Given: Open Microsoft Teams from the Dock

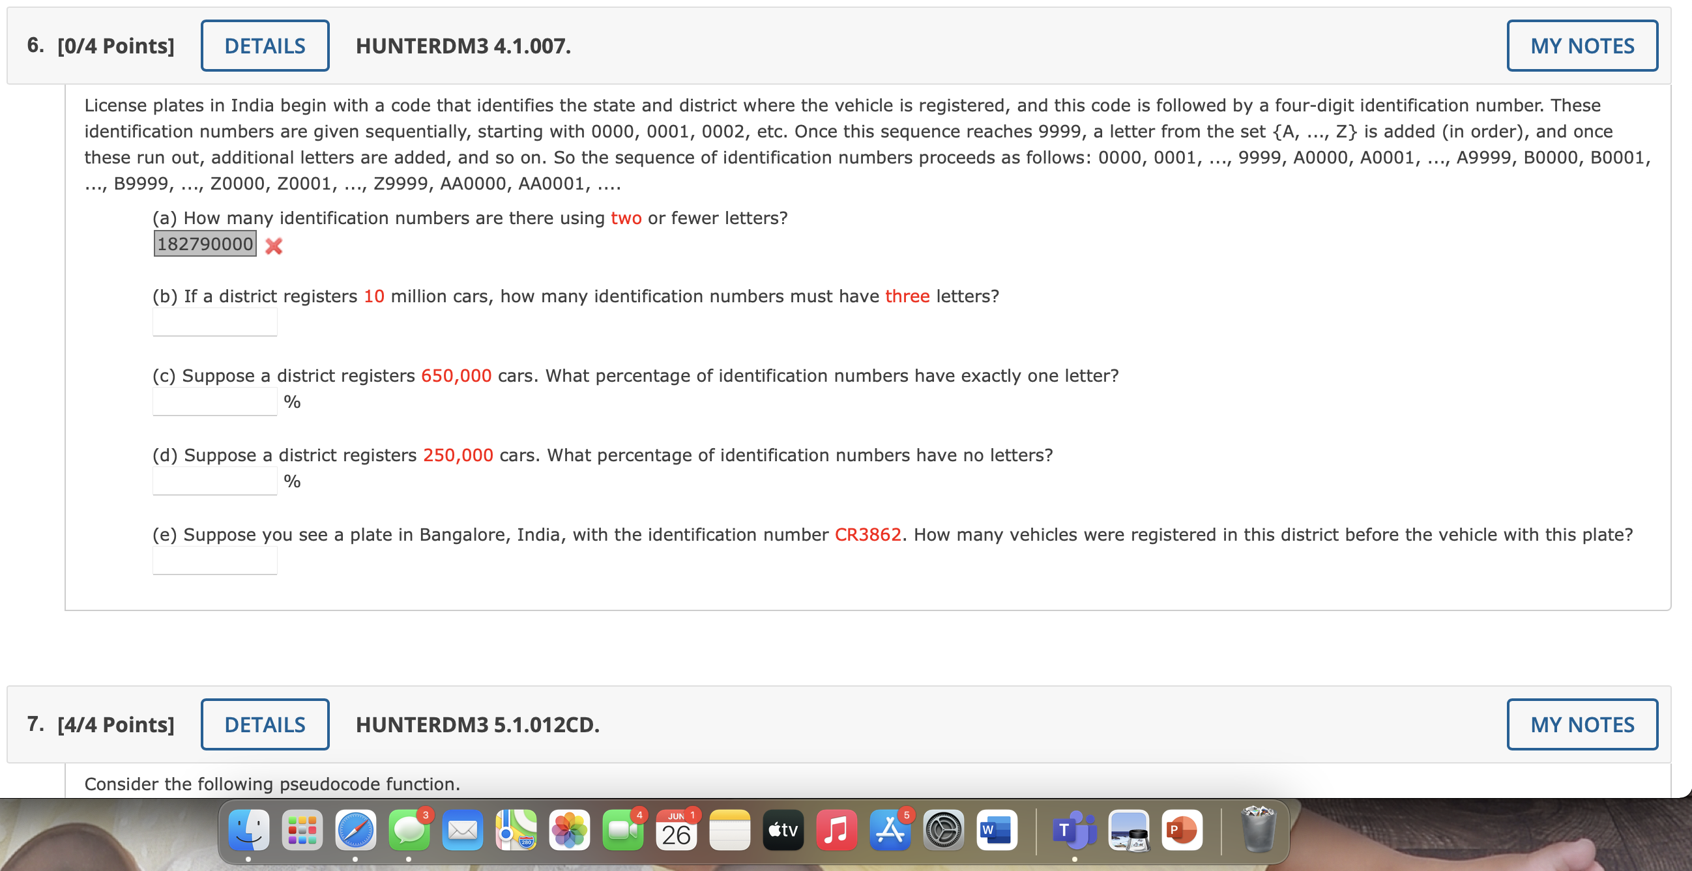Looking at the screenshot, I should 1075,831.
